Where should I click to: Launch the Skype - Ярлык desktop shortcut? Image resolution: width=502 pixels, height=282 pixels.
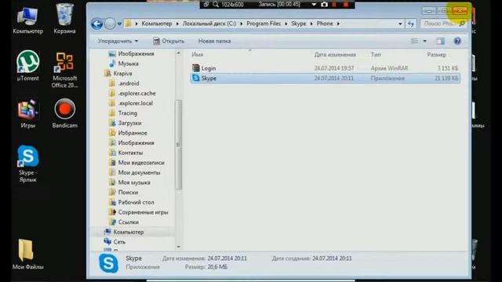28,164
